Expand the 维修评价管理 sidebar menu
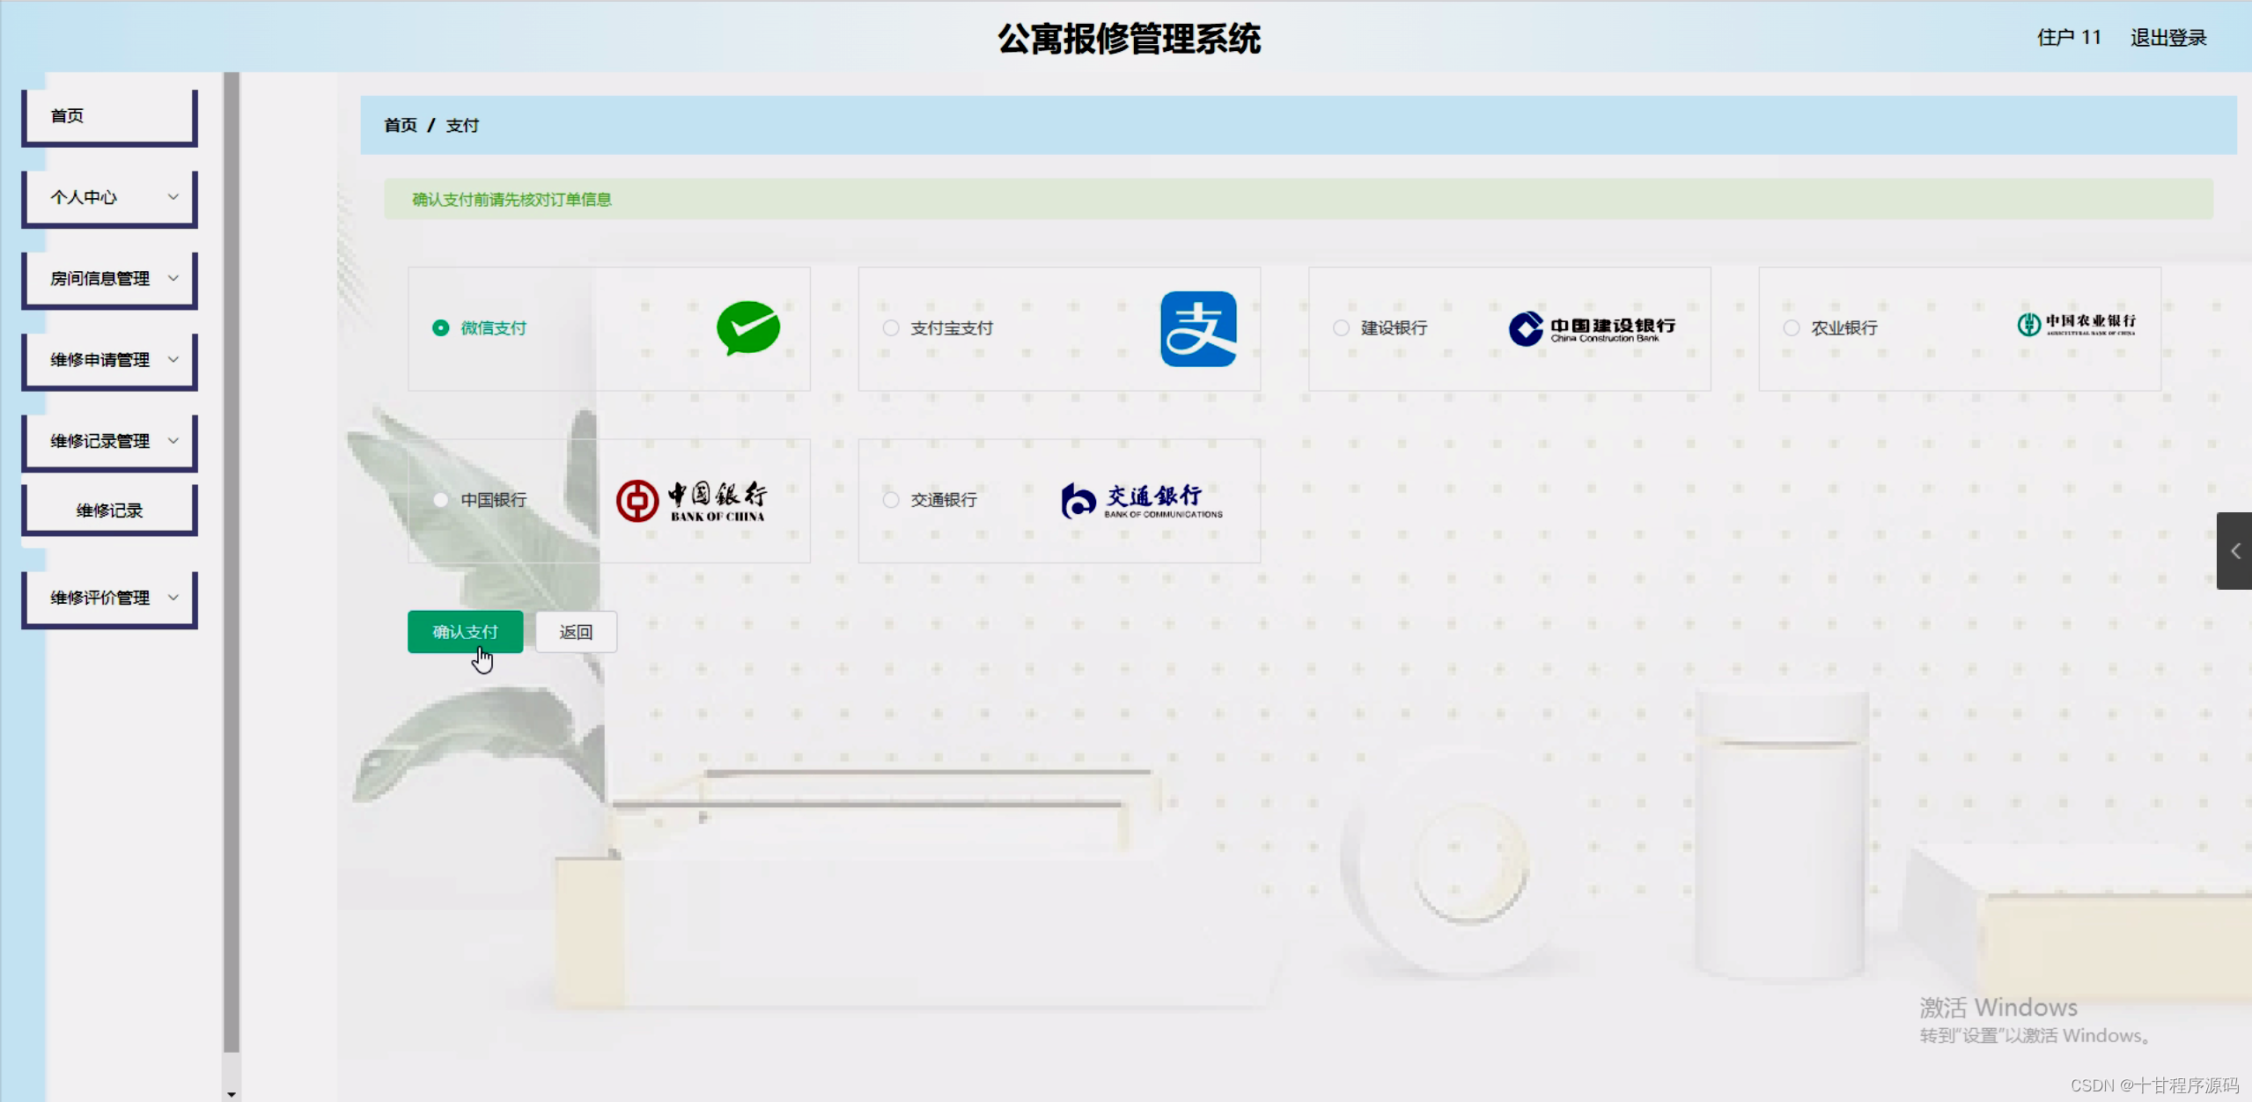Viewport: 2252px width, 1102px height. [109, 598]
